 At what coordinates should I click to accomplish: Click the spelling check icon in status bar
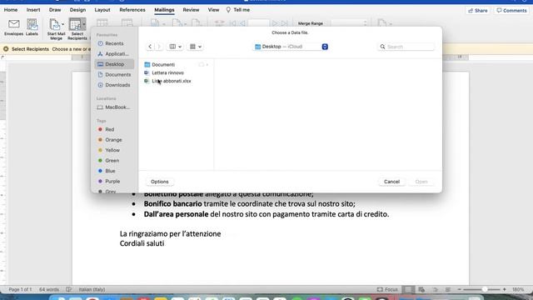click(x=68, y=289)
